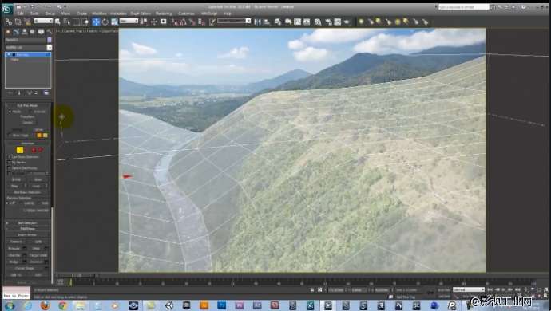Image resolution: width=551 pixels, height=311 pixels.
Task: Enable the Ignore Backfacing checkbox
Action: (x=9, y=168)
